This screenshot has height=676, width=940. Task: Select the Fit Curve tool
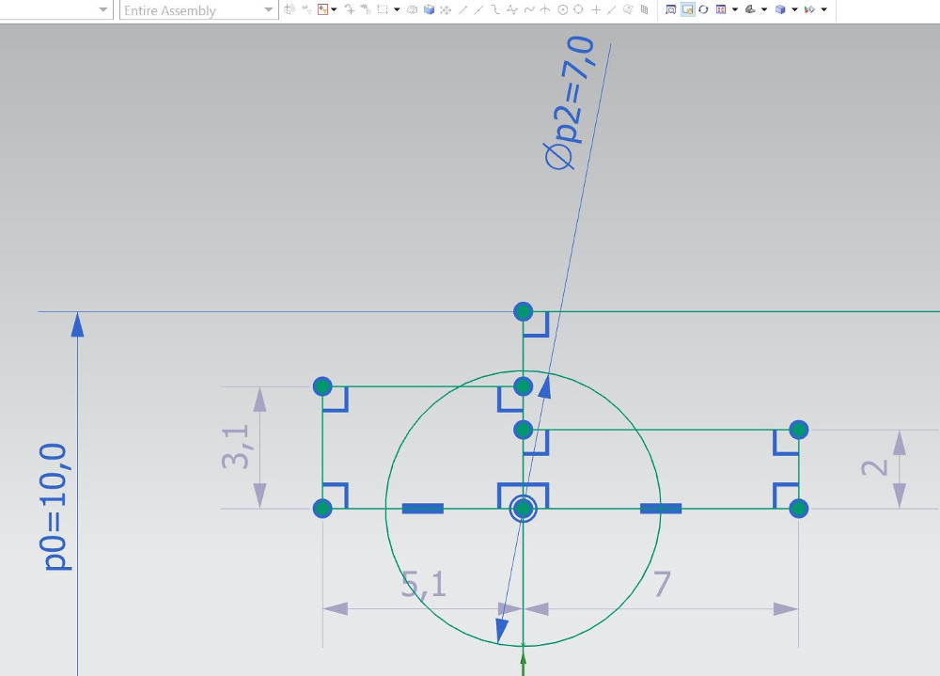(529, 10)
